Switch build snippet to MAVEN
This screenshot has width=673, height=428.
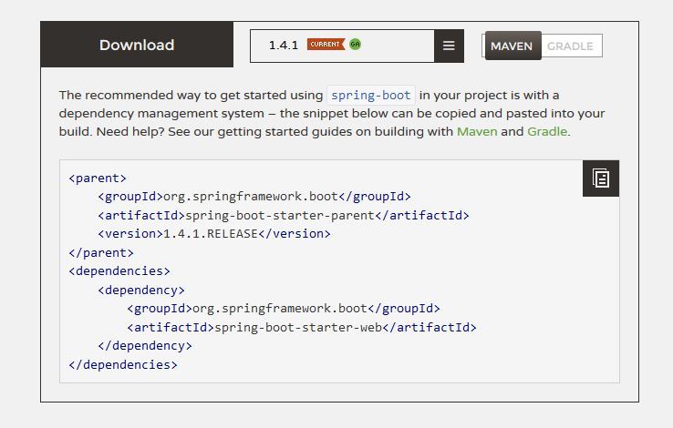(512, 46)
